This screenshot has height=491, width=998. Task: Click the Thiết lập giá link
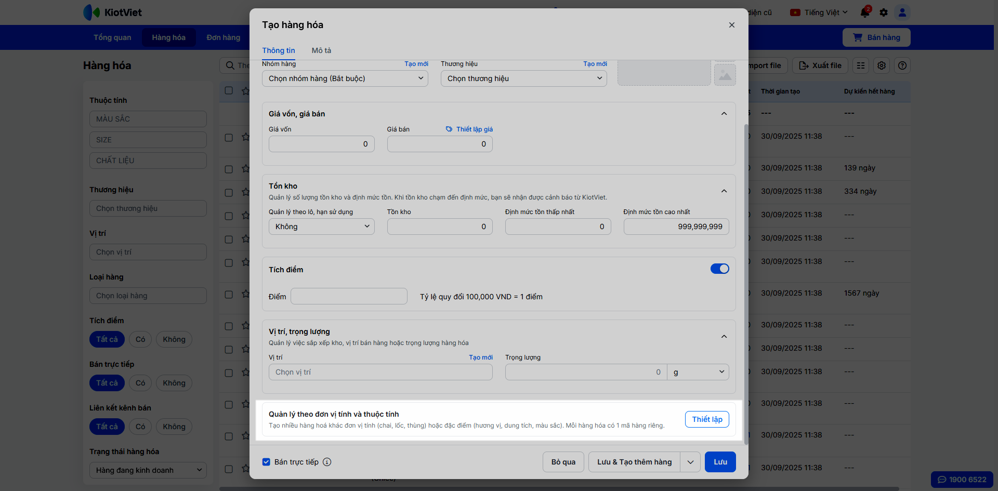(x=469, y=129)
